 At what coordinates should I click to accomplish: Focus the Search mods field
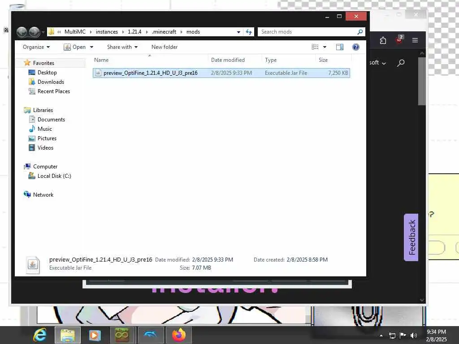[x=307, y=32]
